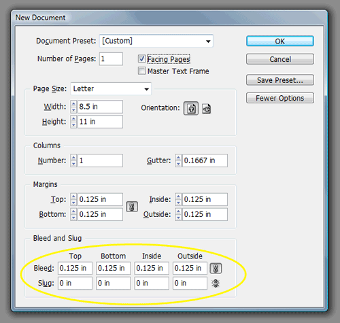Click the Top margin stepper arrows
Image resolution: width=340 pixels, height=323 pixels.
[73, 199]
